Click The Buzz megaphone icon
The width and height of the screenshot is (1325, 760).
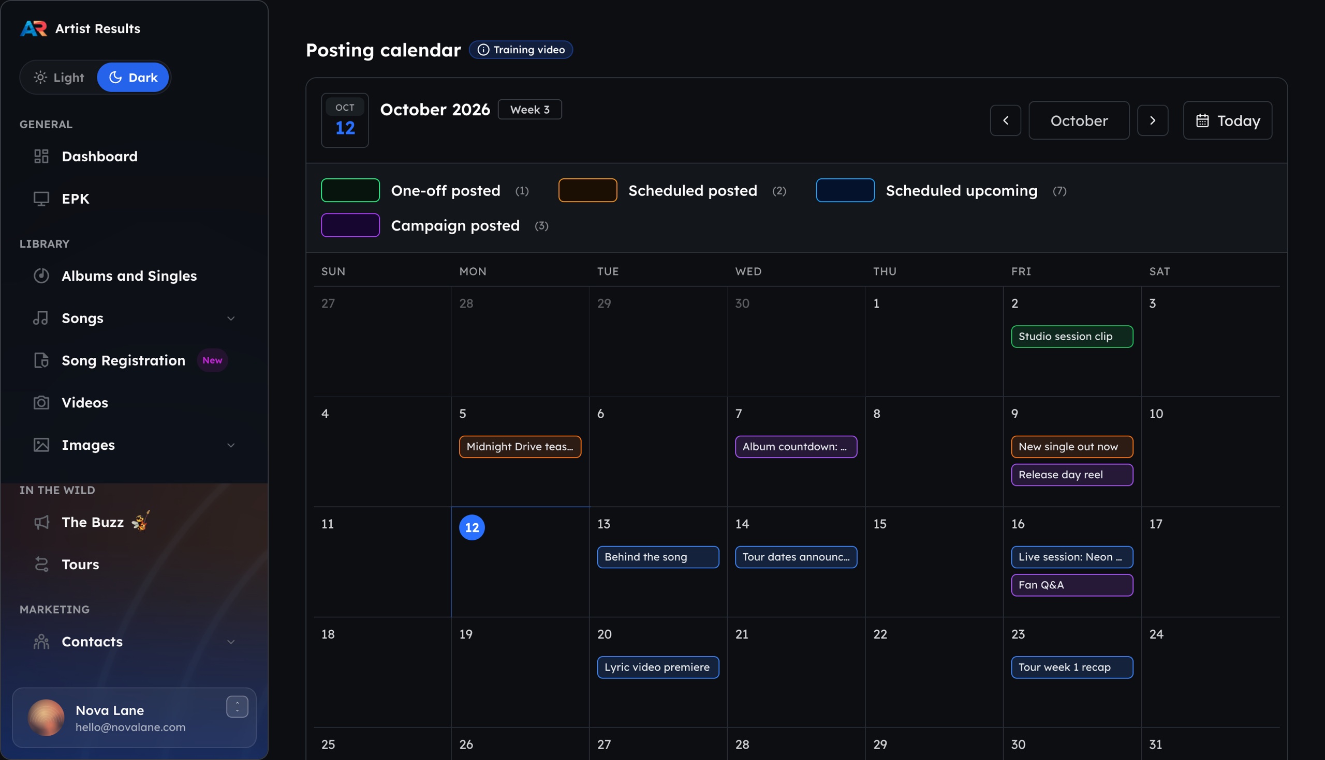41,522
